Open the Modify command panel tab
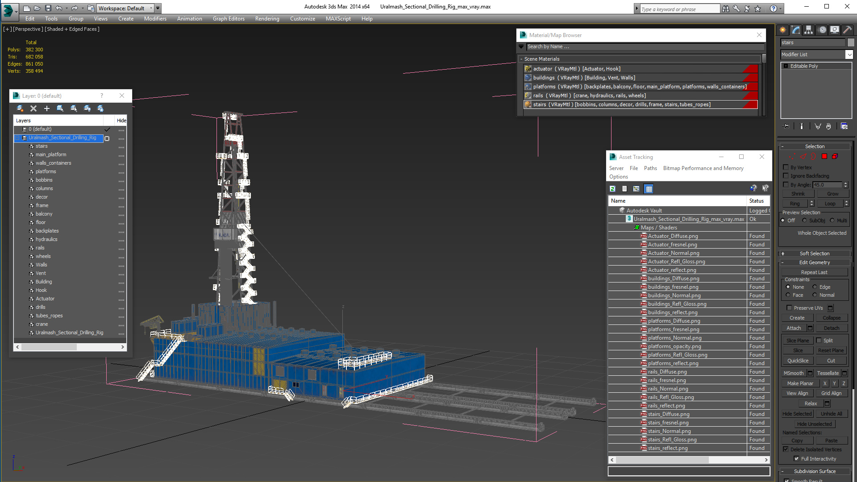The width and height of the screenshot is (857, 482). [796, 30]
